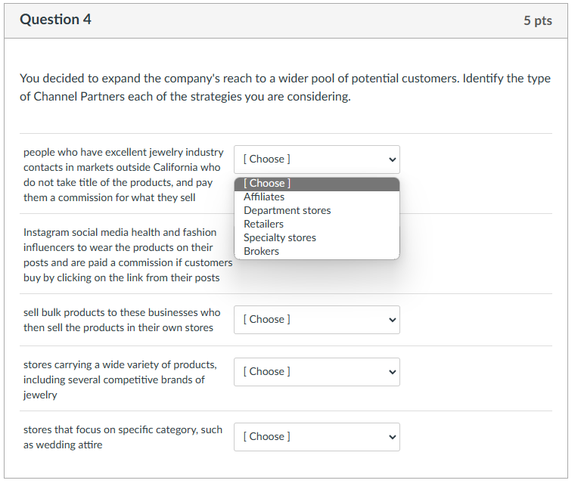Viewport: 581px width, 502px height.
Task: Choose the Brokers option
Action: [x=261, y=252]
